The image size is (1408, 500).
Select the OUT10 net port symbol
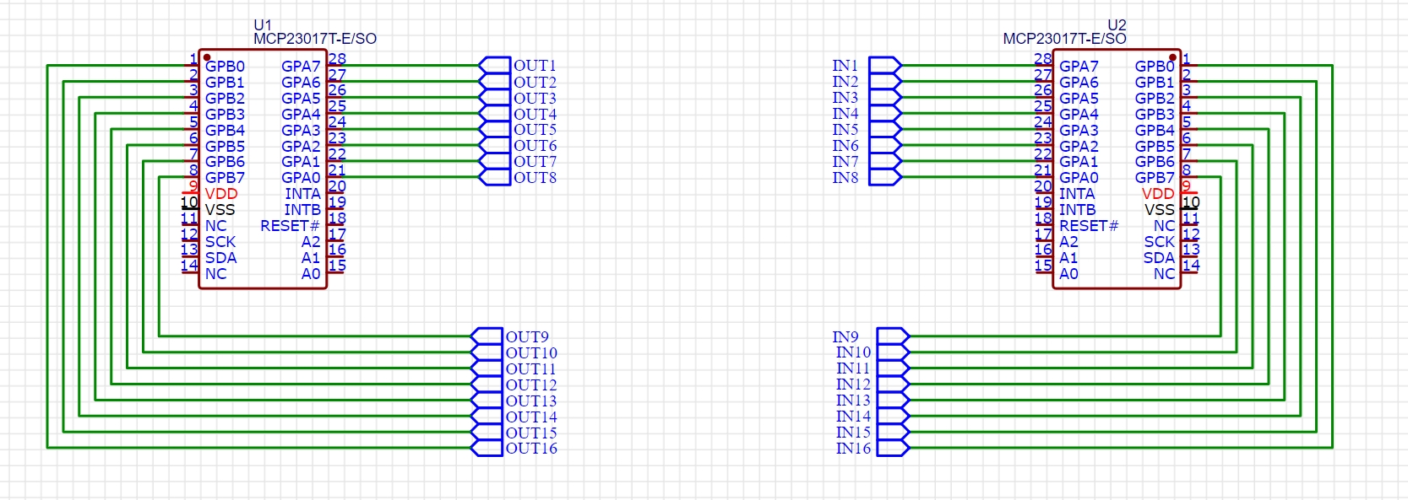pyautogui.click(x=487, y=352)
